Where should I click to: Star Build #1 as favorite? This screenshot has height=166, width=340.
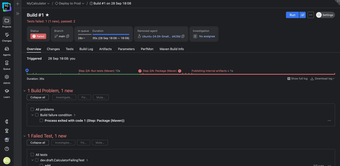coord(47,15)
